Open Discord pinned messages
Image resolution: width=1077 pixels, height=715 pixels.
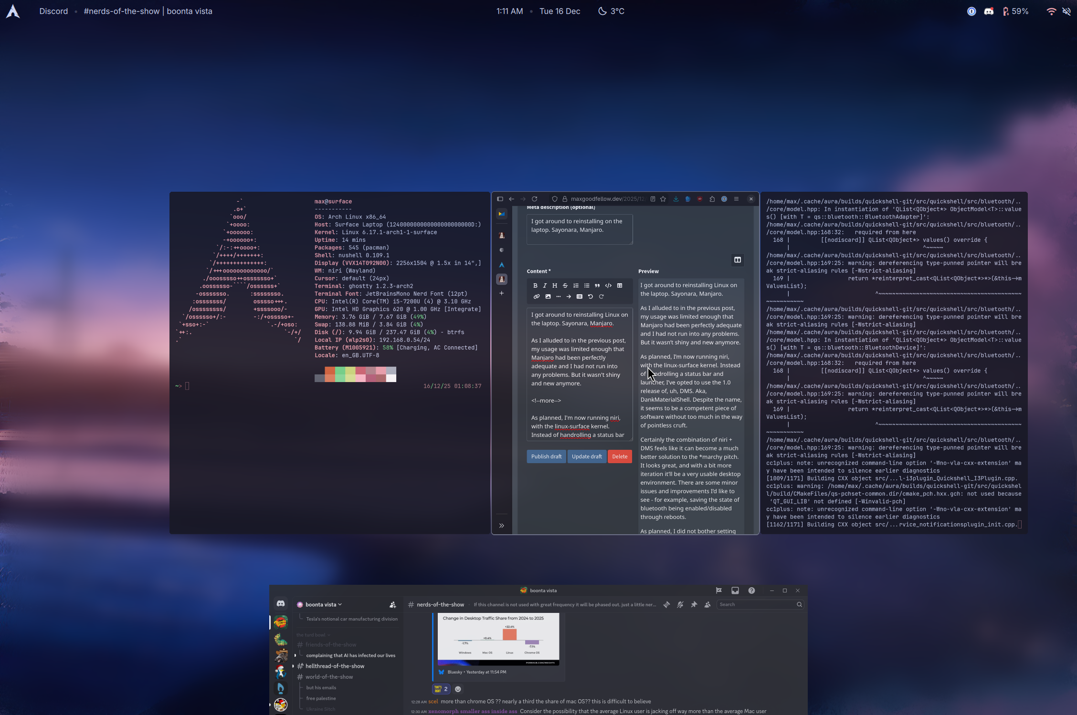[694, 604]
